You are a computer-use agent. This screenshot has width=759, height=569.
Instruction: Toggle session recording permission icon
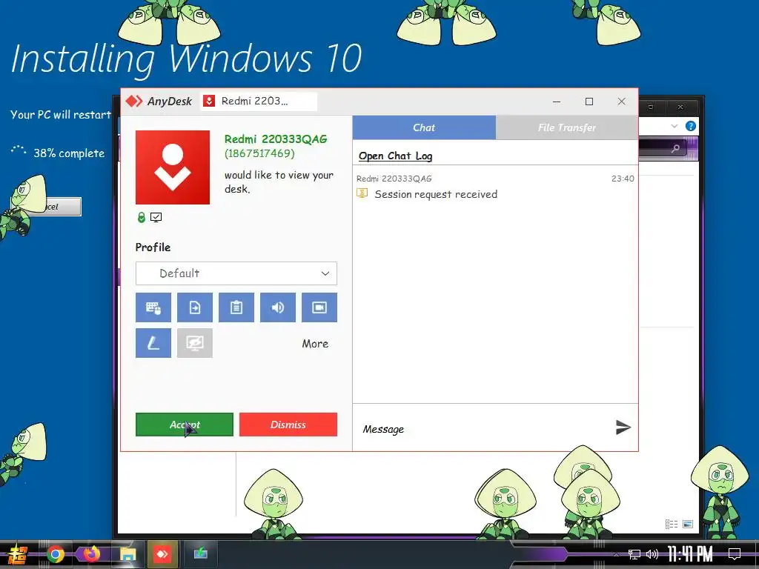319,307
